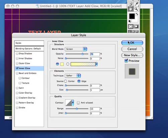Toggle the Anti-aliased checkbox
Image resolution: width=168 pixels, height=138 pixels.
pyautogui.click(x=78, y=103)
